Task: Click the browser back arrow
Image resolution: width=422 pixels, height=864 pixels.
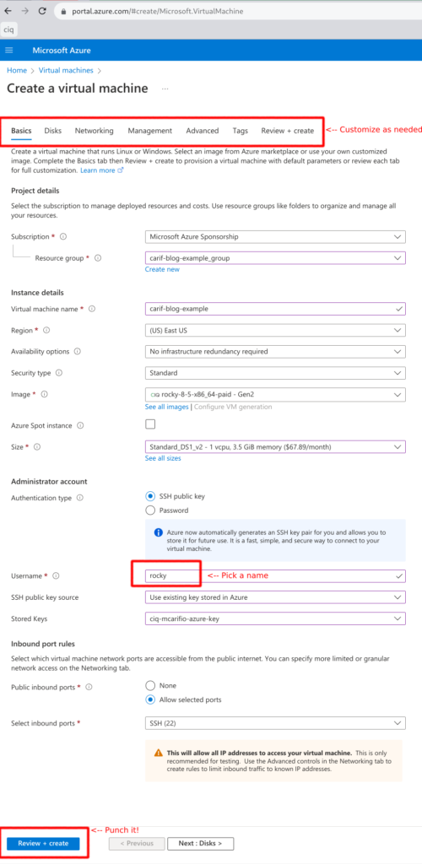Action: coord(8,10)
